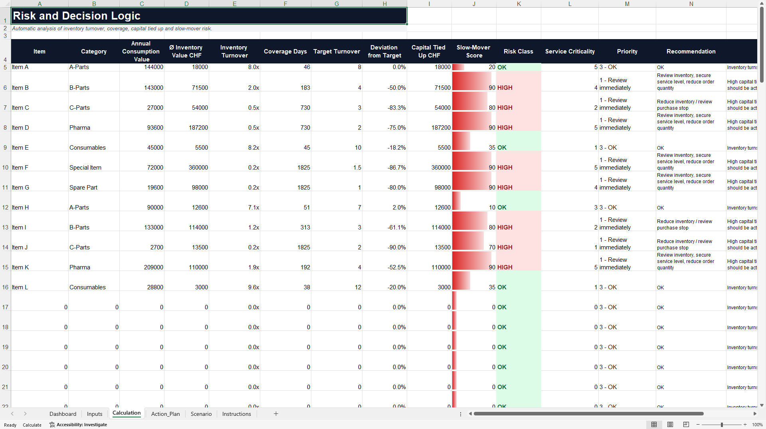Open the Inputs sheet tab
This screenshot has width=766, height=429.
95,414
